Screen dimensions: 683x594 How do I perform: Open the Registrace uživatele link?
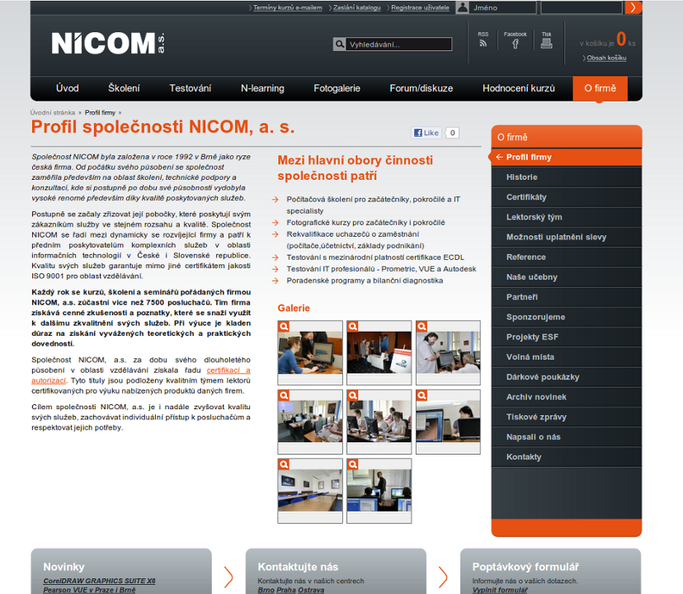click(x=420, y=8)
